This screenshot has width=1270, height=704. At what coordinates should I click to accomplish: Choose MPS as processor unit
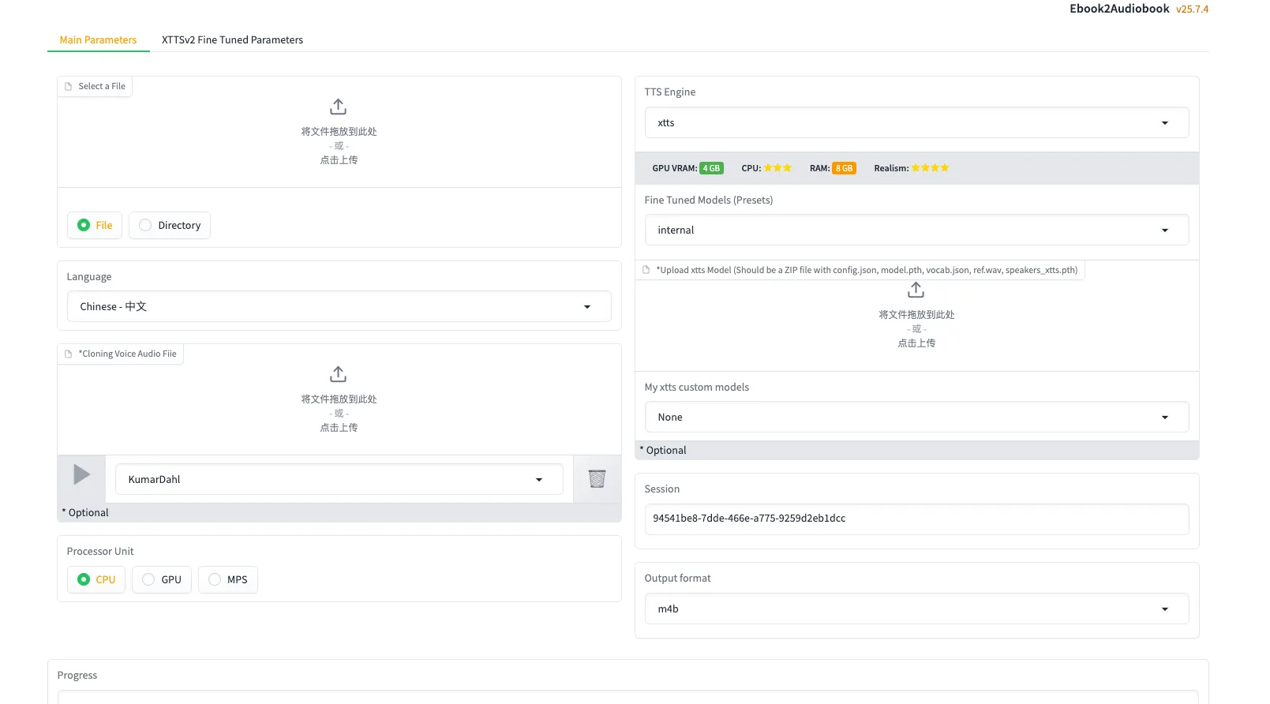tap(228, 579)
